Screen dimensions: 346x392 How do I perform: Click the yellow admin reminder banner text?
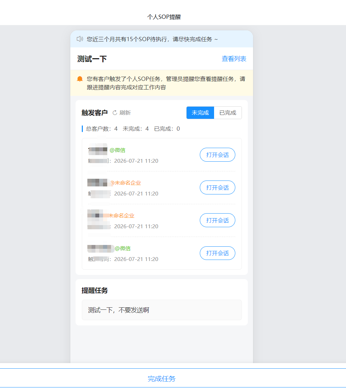pos(166,83)
